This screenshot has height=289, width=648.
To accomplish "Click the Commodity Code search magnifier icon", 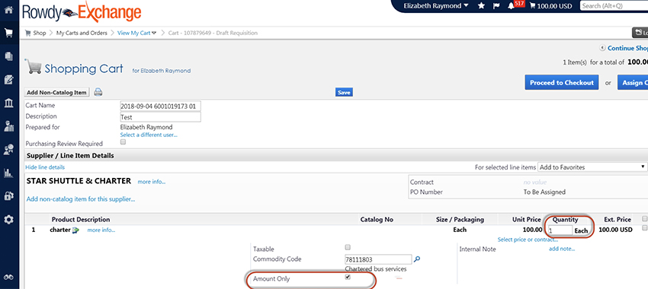I will coord(417,259).
